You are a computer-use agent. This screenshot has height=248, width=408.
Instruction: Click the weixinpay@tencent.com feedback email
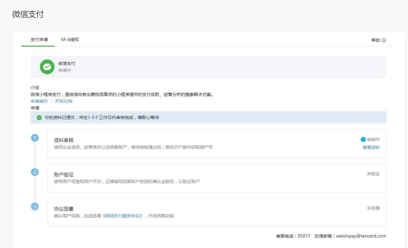tap(361, 236)
